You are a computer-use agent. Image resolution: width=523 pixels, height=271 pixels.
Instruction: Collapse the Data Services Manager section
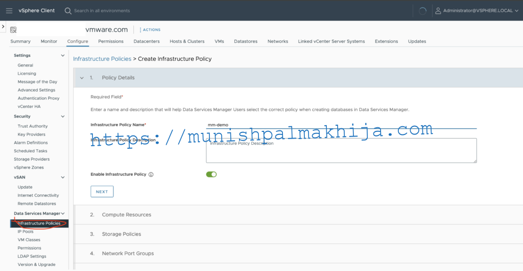[63, 214]
